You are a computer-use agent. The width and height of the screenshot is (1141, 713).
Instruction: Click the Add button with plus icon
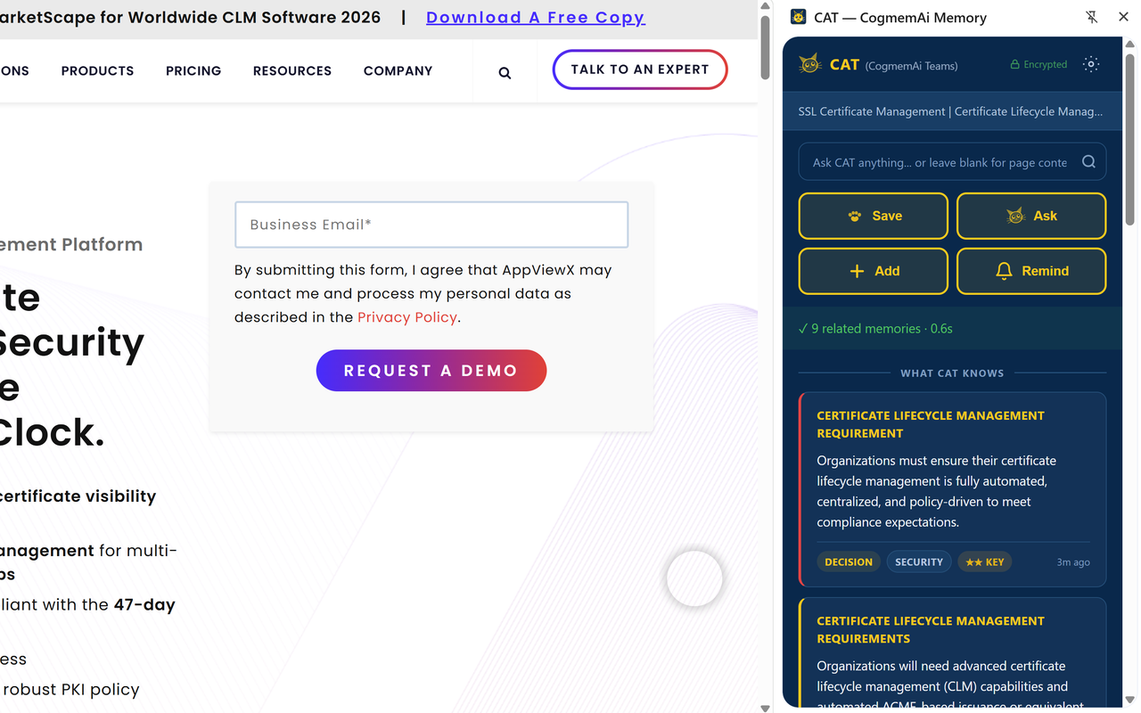click(874, 271)
